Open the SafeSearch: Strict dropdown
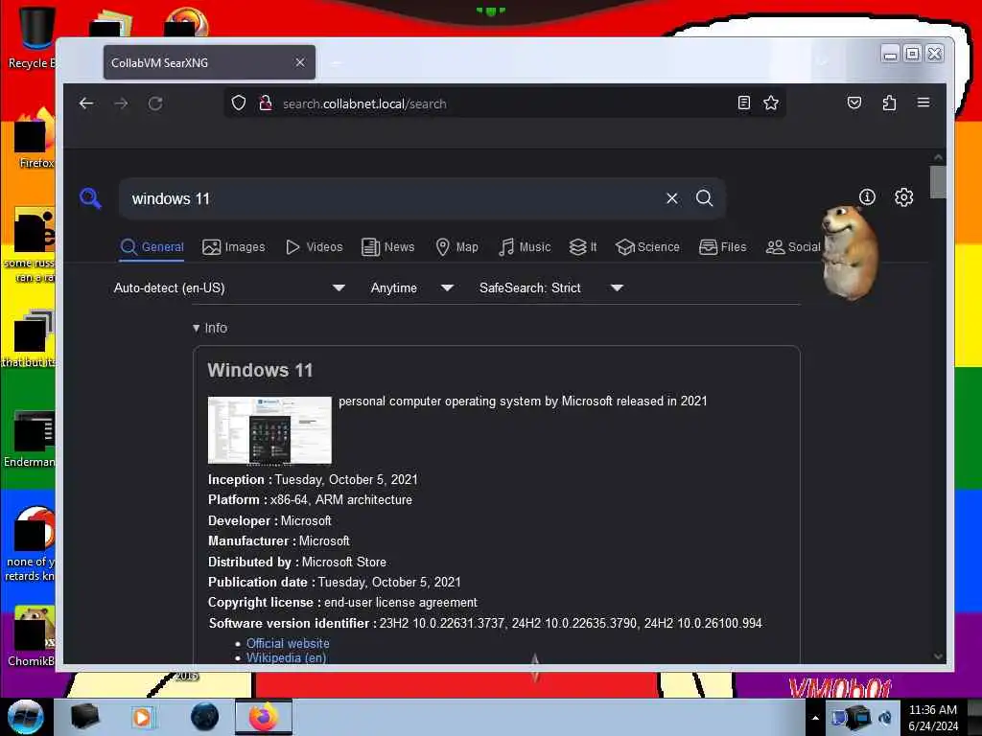The image size is (982, 736). [550, 287]
